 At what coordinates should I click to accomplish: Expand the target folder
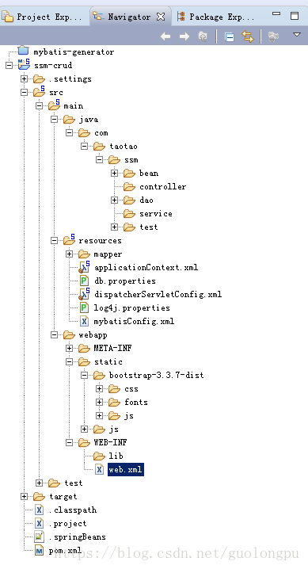24,496
